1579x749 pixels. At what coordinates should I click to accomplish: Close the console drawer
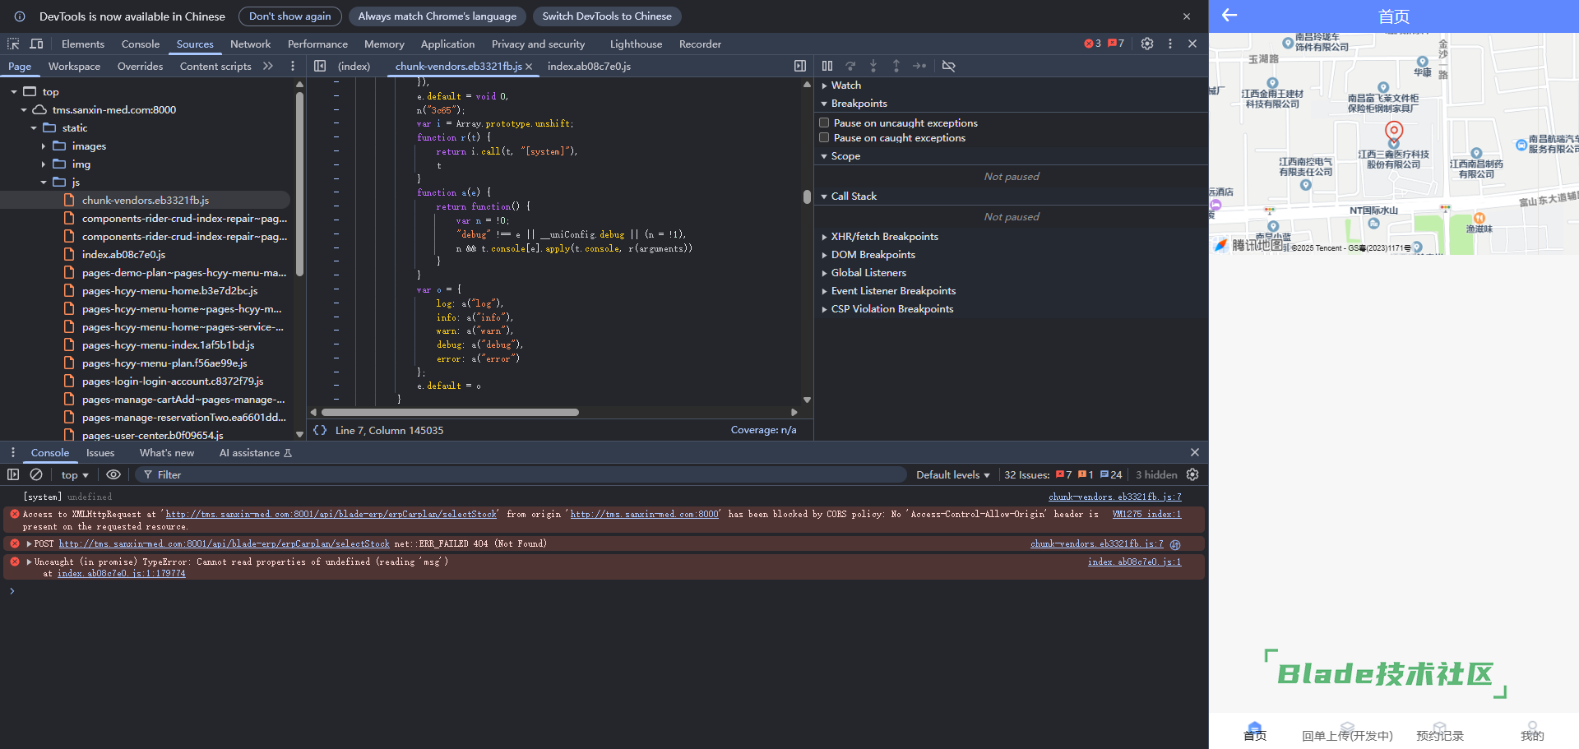(1195, 452)
